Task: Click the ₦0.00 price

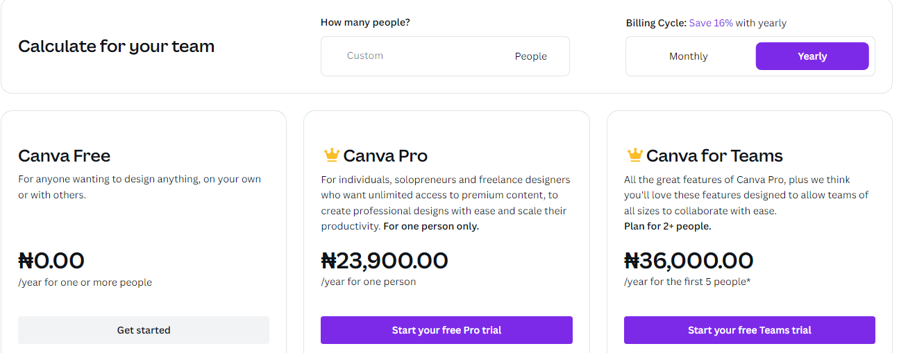Action: 51,261
